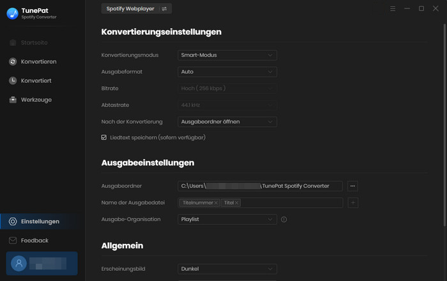Image resolution: width=447 pixels, height=281 pixels.
Task: Click the Allgemein heading
Action: 123,246
